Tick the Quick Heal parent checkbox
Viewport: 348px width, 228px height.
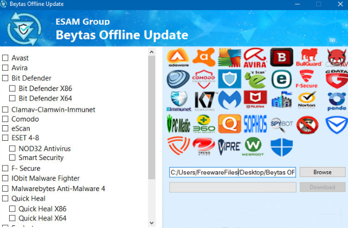(5, 199)
